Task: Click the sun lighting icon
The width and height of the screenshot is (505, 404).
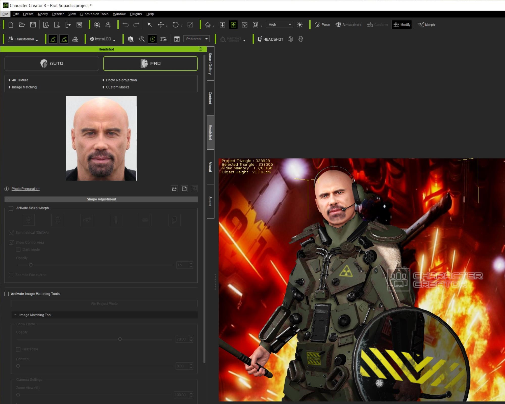Action: 300,25
